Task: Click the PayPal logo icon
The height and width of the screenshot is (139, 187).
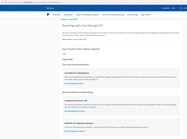Action: click(48, 14)
